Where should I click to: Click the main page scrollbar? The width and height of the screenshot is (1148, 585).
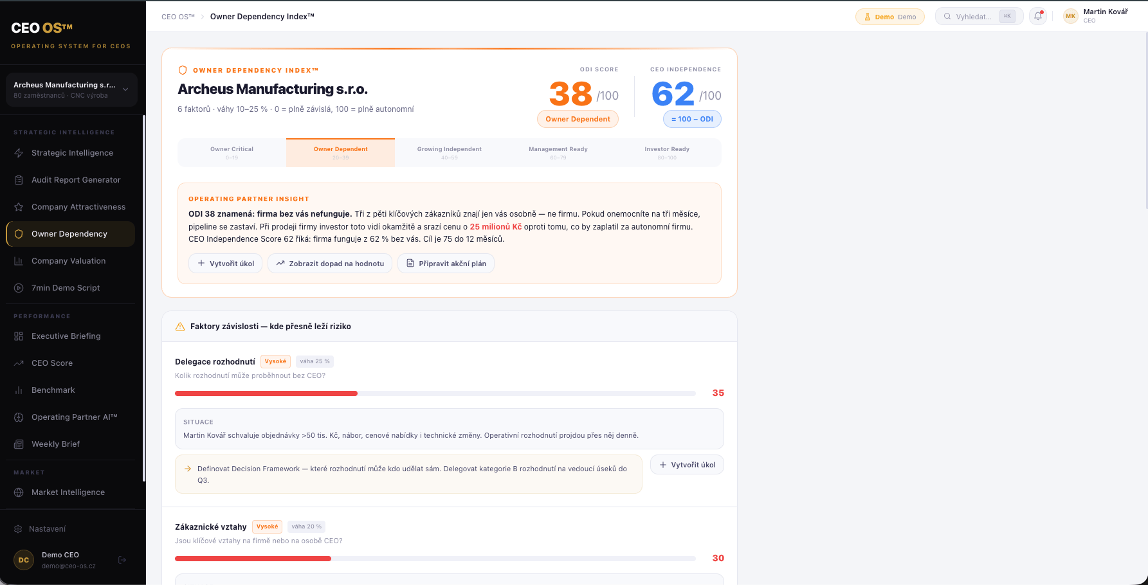(1145, 120)
